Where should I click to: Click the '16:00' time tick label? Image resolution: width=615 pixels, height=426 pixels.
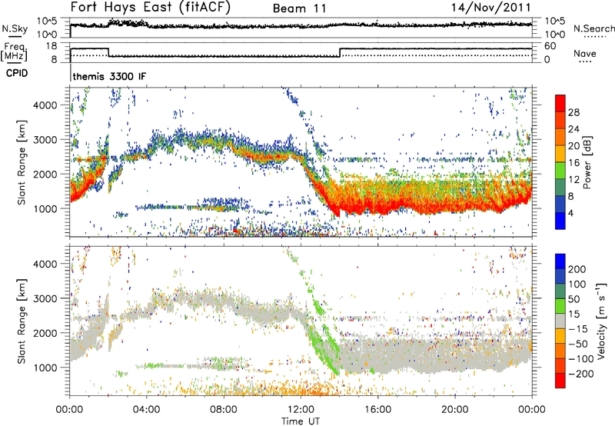pyautogui.click(x=377, y=410)
